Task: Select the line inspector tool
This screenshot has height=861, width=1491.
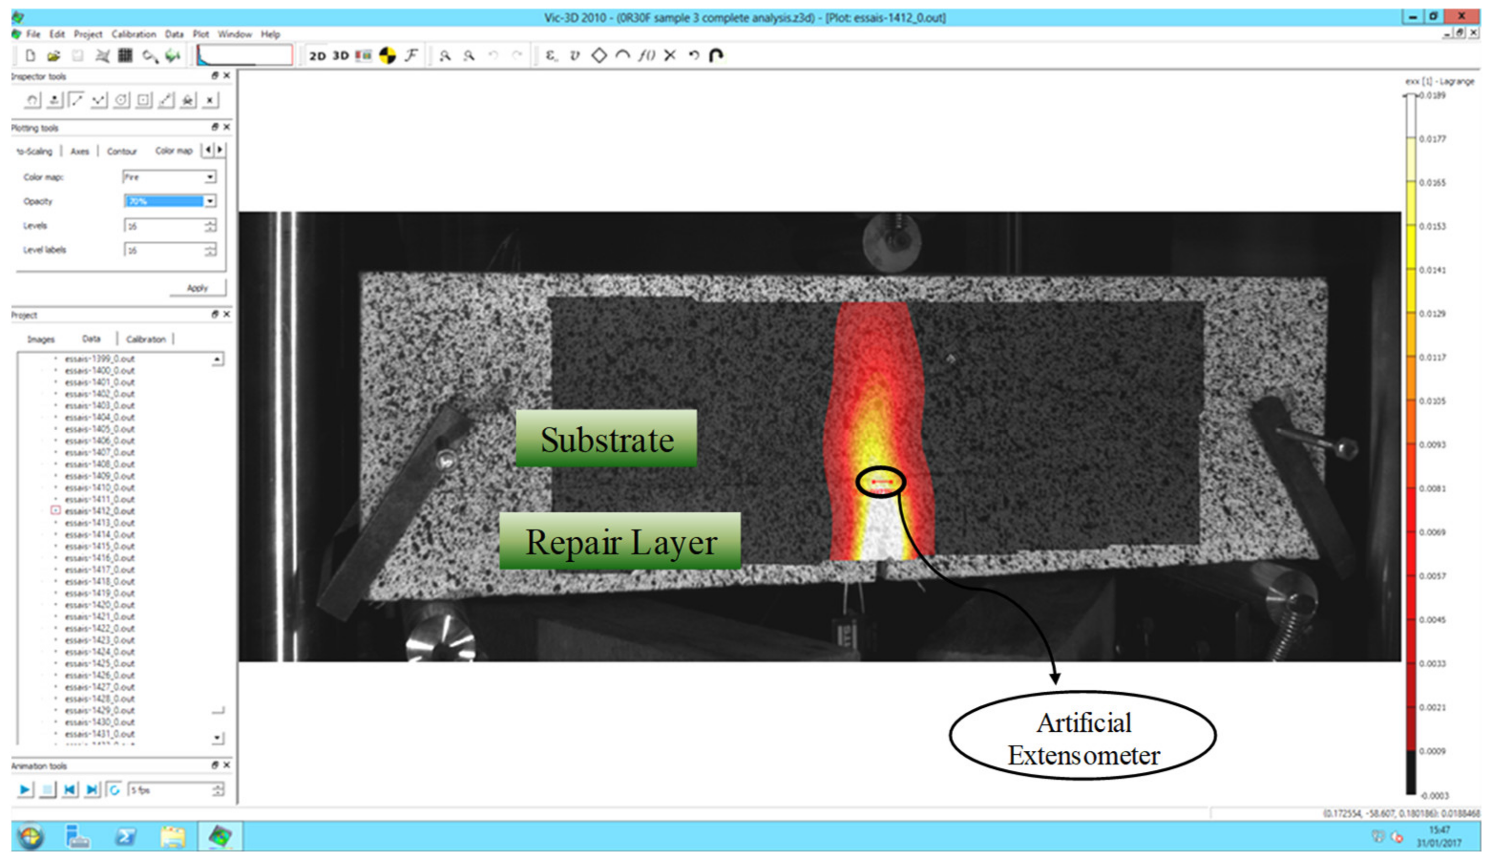Action: [x=76, y=100]
